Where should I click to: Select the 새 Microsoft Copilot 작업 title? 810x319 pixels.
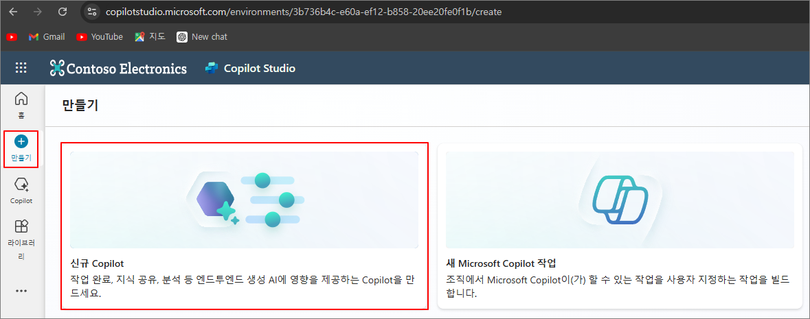(x=501, y=263)
